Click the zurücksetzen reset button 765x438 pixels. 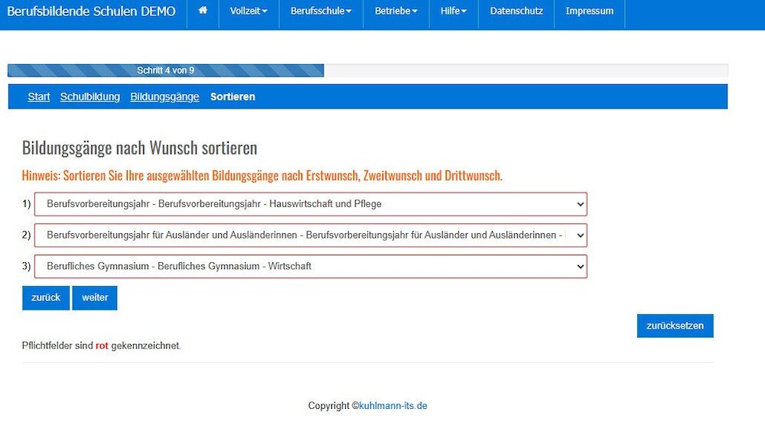675,326
